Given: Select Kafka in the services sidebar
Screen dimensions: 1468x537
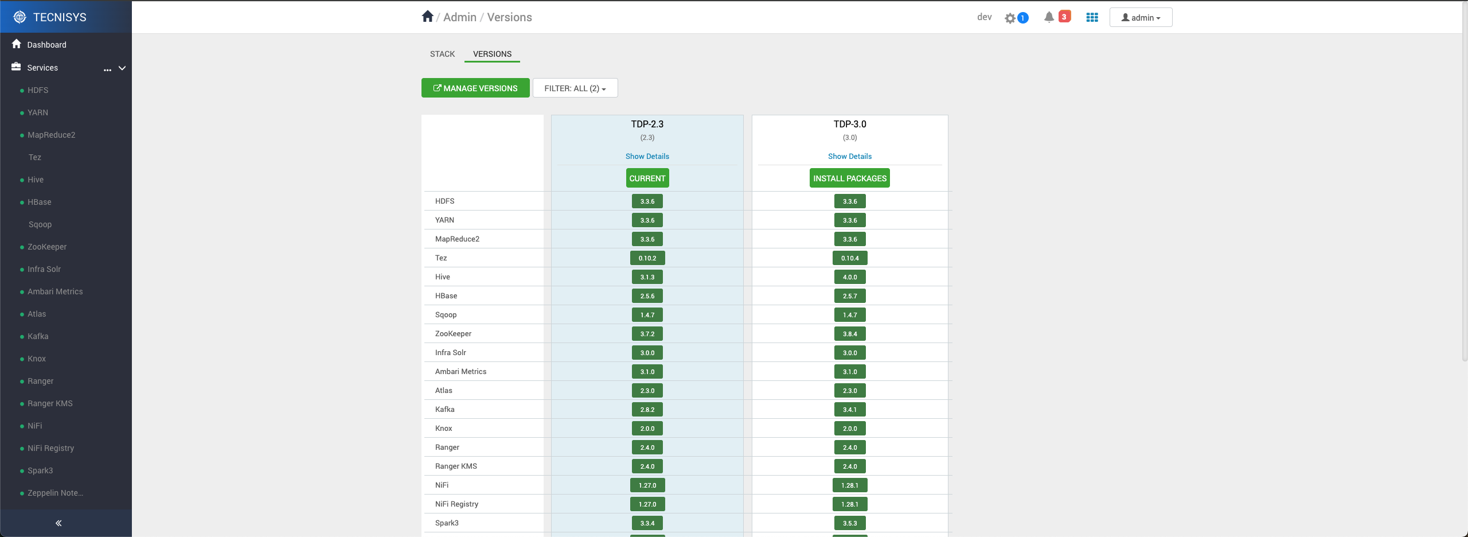Looking at the screenshot, I should coord(38,336).
